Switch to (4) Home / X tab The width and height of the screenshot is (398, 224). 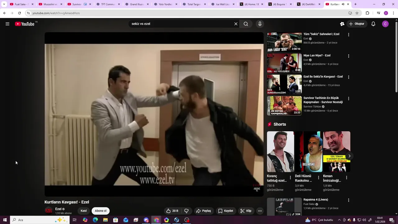tap(252, 4)
